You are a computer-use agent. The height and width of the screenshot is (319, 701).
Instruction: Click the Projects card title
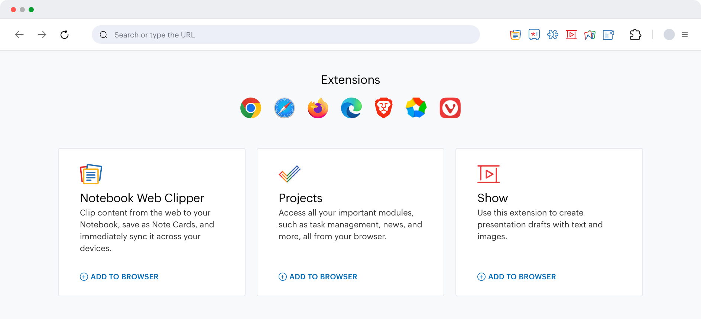point(301,198)
